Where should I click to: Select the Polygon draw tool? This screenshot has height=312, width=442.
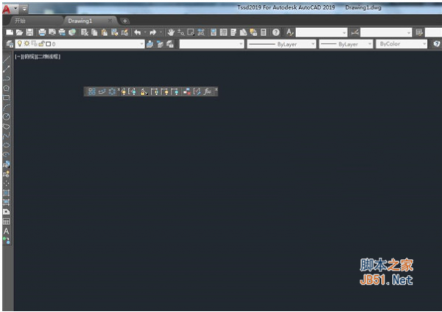[7, 88]
